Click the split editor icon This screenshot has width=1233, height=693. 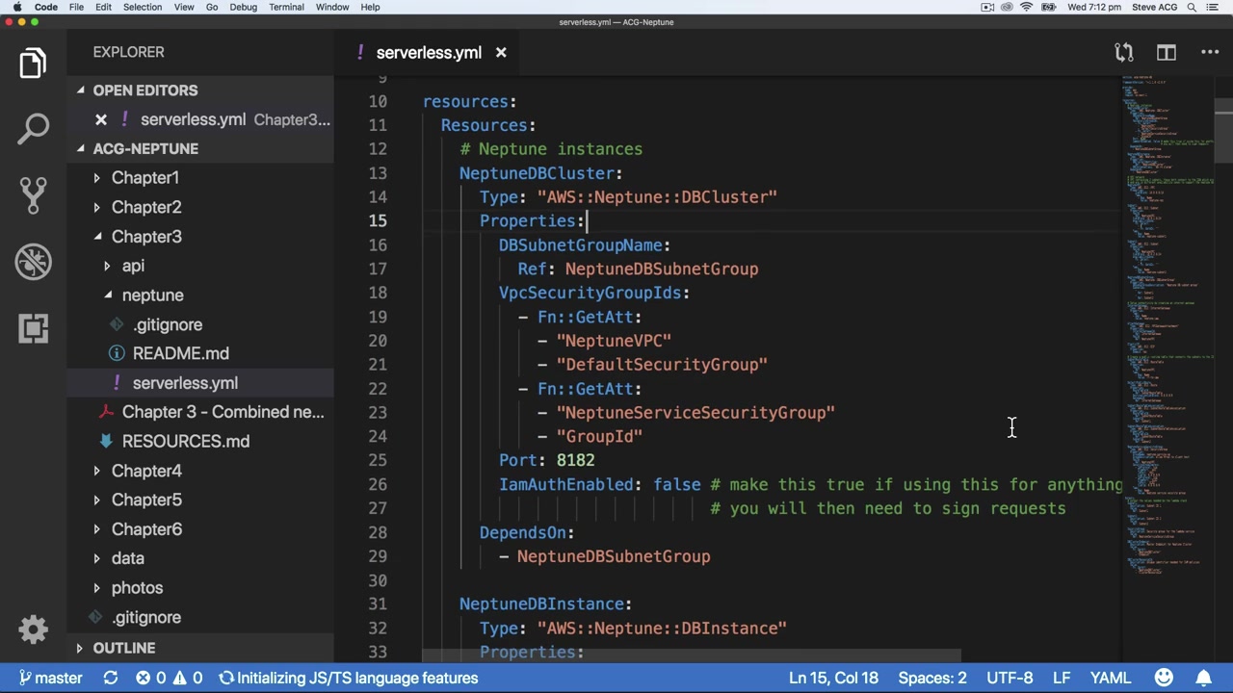[x=1166, y=53]
